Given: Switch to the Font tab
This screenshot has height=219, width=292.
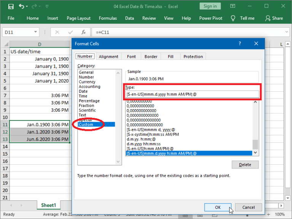Looking at the screenshot, I should click(131, 57).
